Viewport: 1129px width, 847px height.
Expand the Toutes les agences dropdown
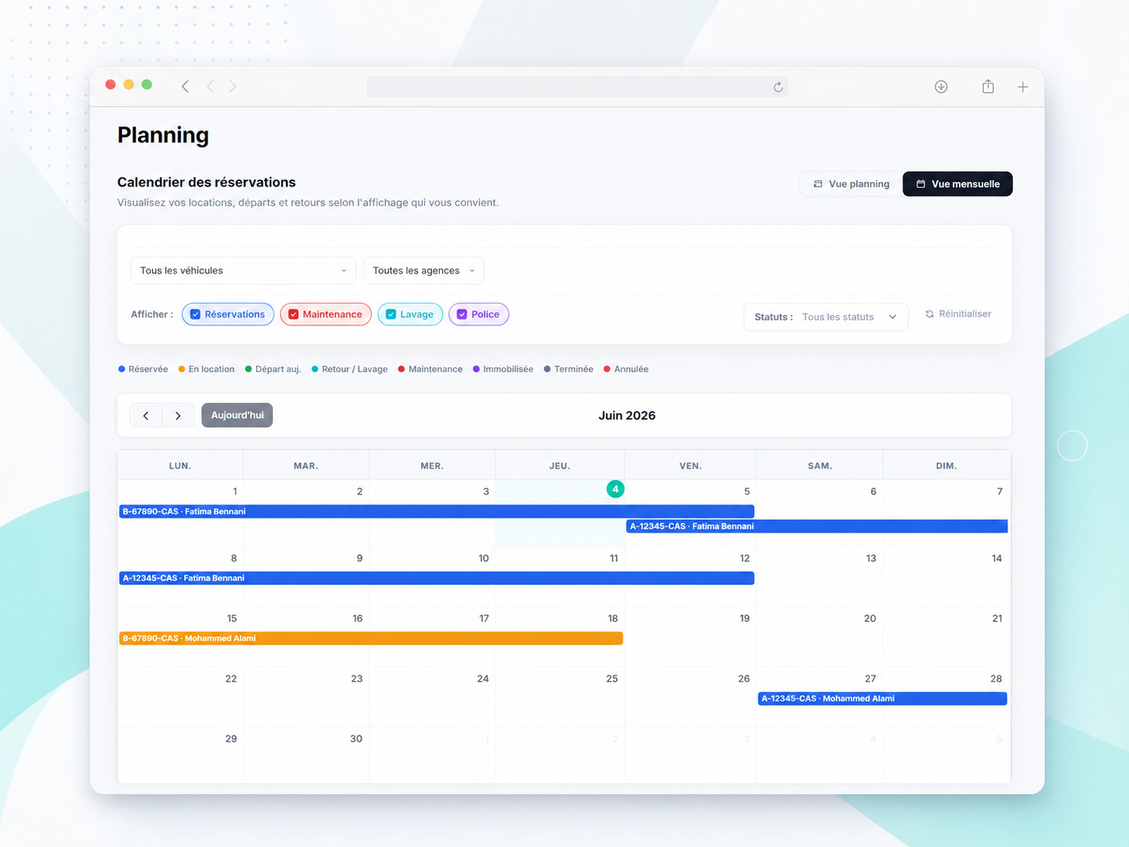coord(423,271)
